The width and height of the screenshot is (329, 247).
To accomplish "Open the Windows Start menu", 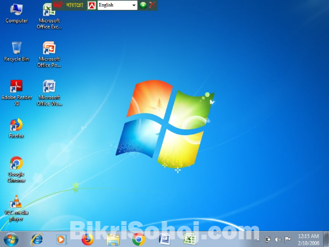I will click(11, 239).
